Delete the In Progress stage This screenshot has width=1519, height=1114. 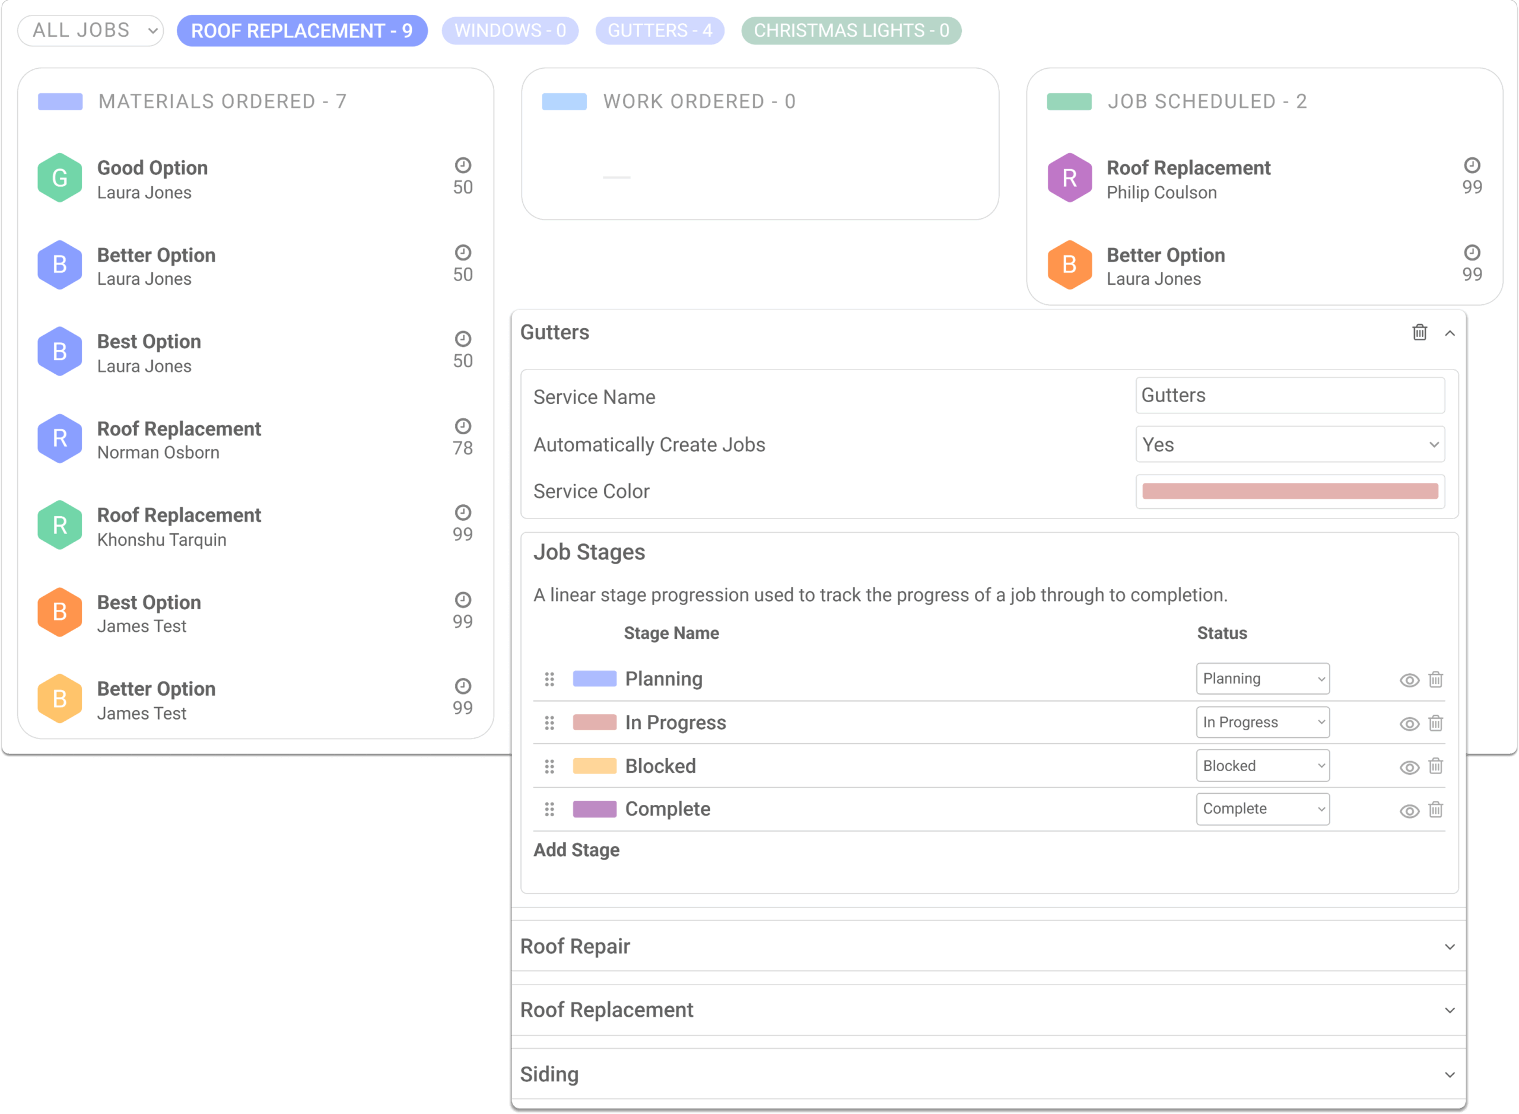[x=1436, y=723]
